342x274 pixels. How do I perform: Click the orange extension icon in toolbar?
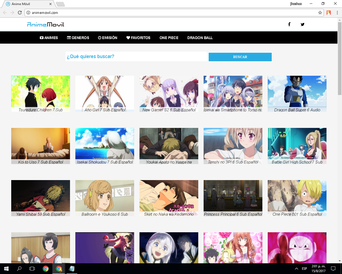click(x=329, y=13)
